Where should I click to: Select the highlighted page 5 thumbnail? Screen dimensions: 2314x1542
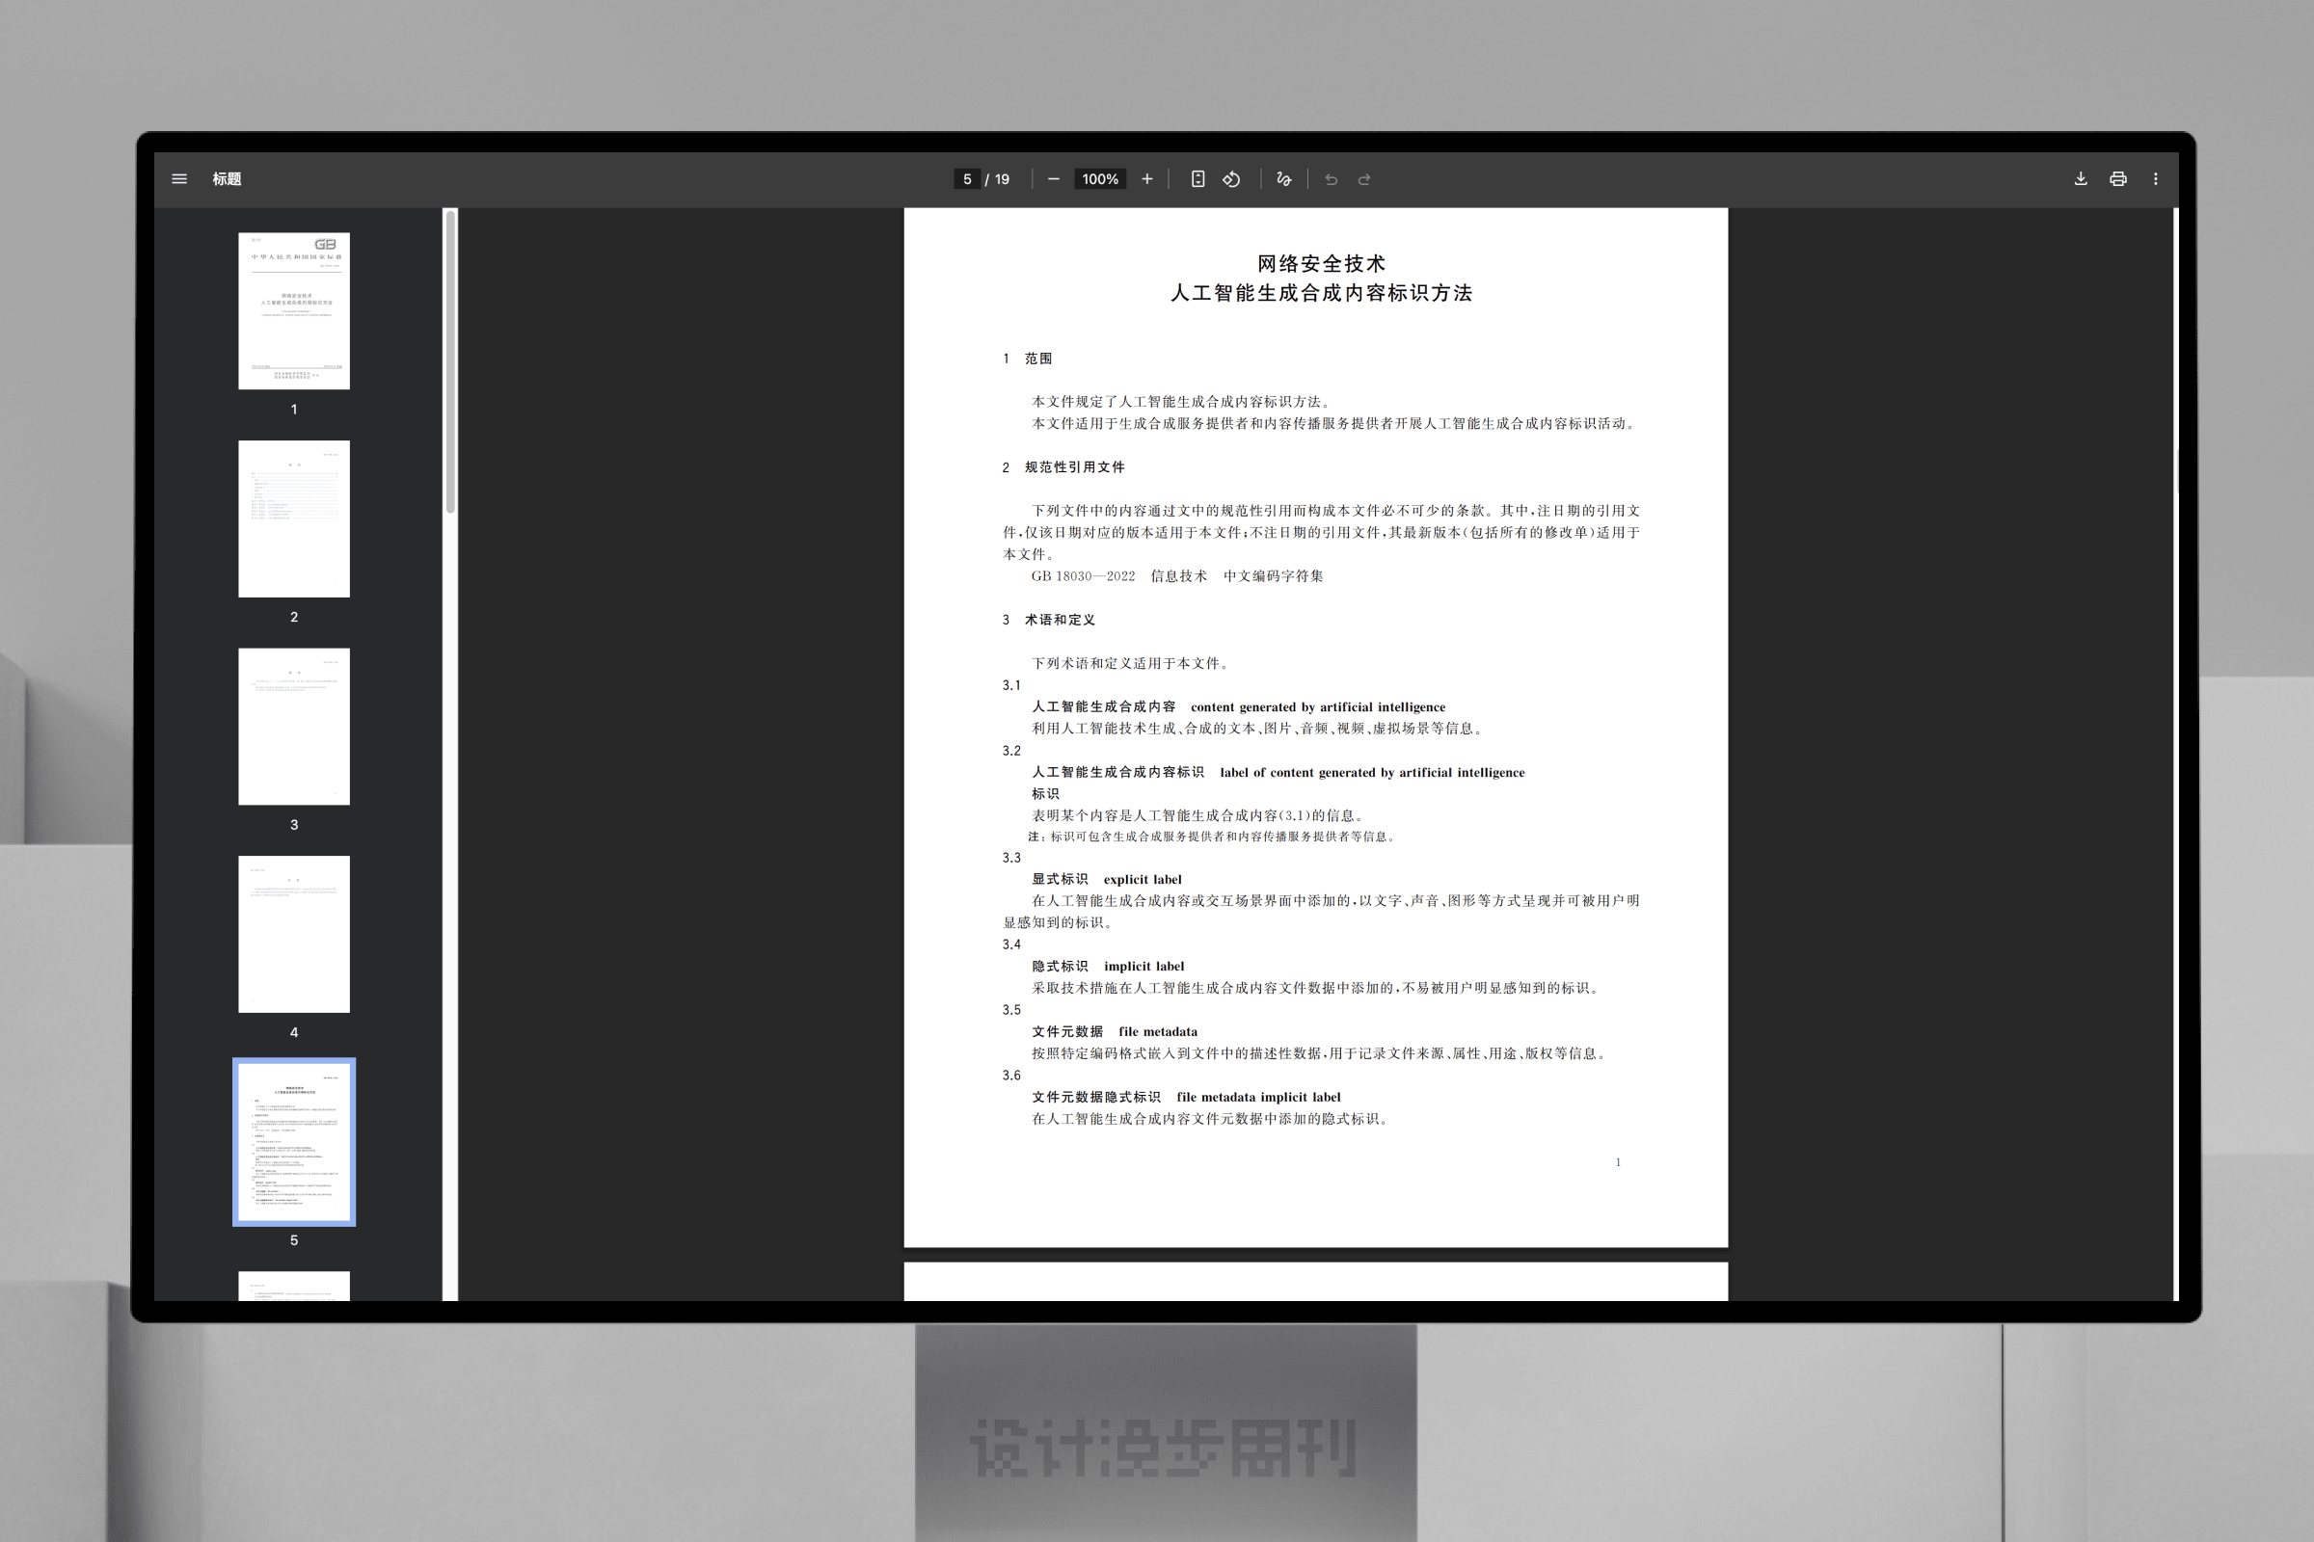[294, 1141]
